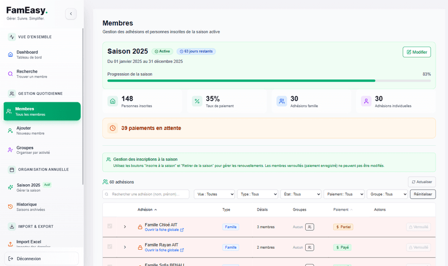This screenshot has width=448, height=266.
Task: Sort by the Adhésion column header
Action: tap(147, 210)
